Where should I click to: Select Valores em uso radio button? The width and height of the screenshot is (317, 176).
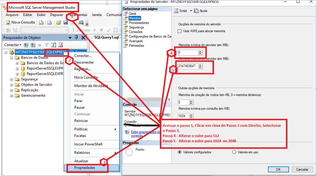point(234,152)
